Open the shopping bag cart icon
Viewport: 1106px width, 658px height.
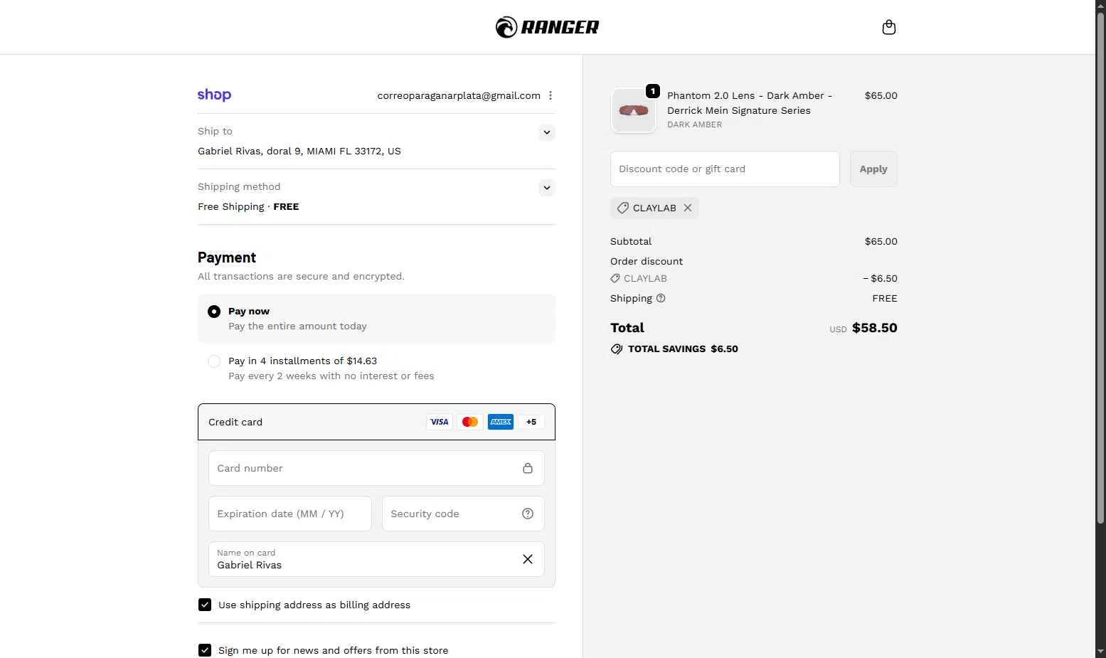point(888,28)
